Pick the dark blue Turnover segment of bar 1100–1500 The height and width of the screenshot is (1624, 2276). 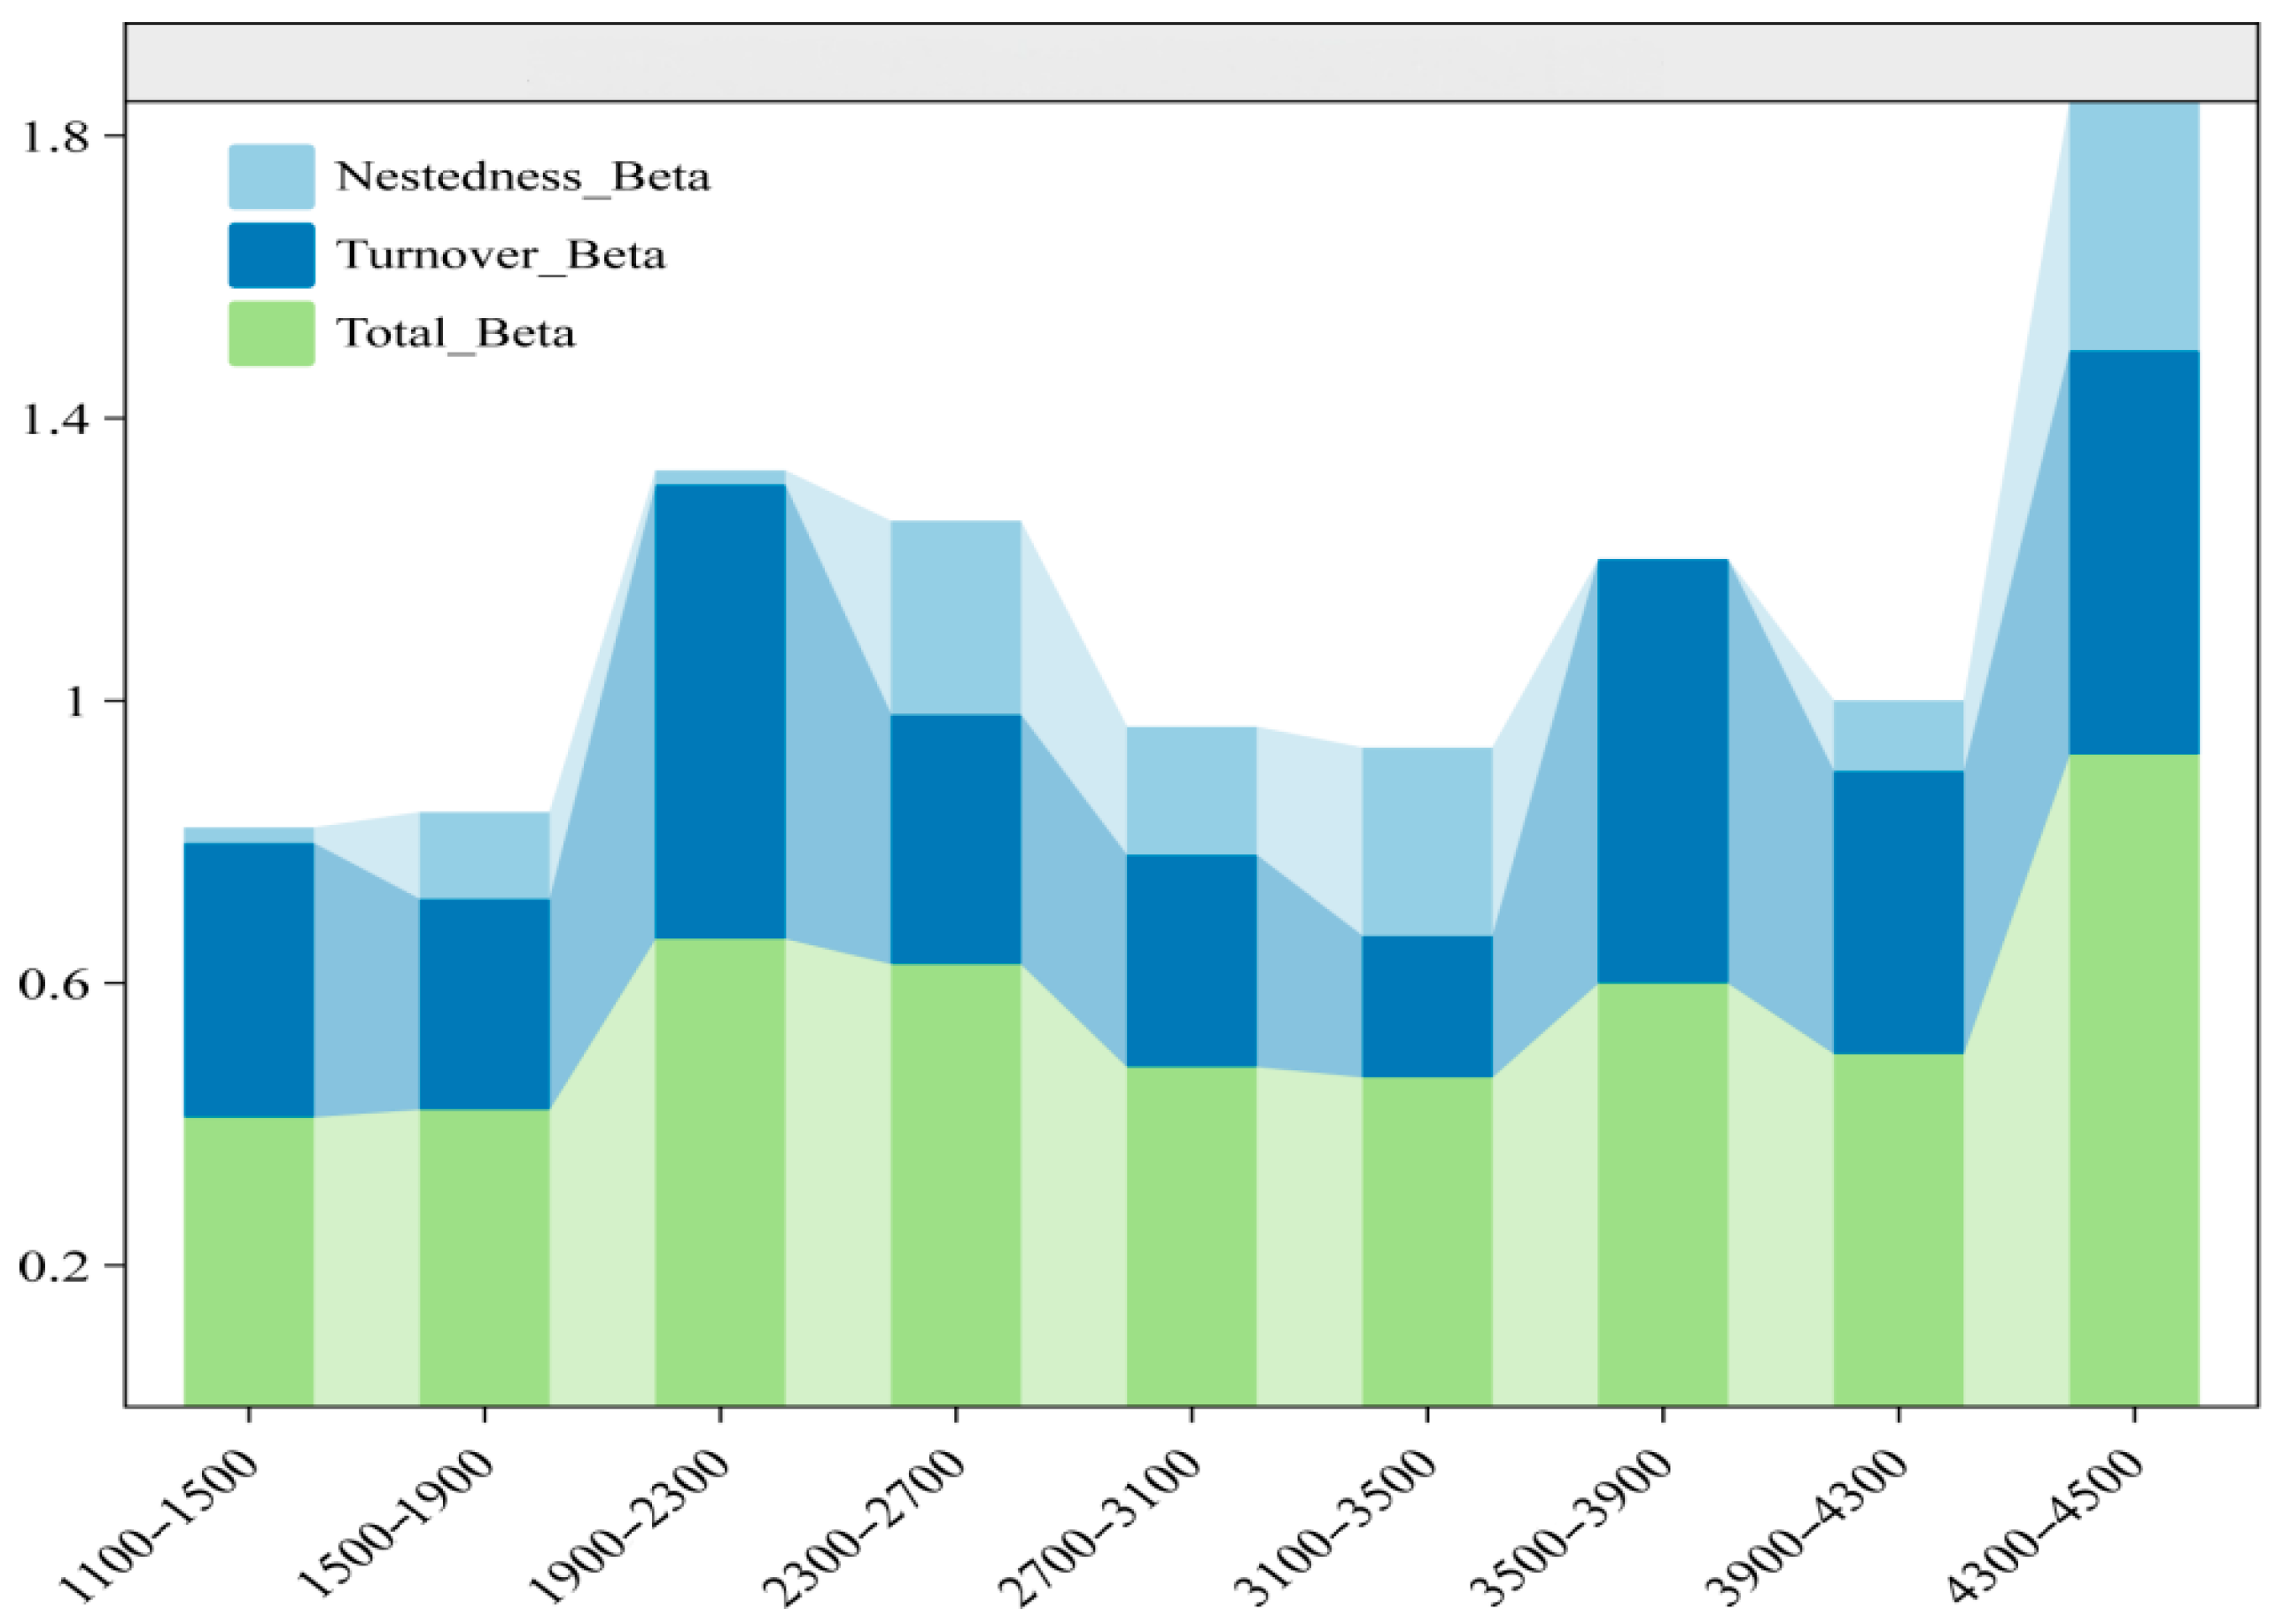[x=249, y=981]
